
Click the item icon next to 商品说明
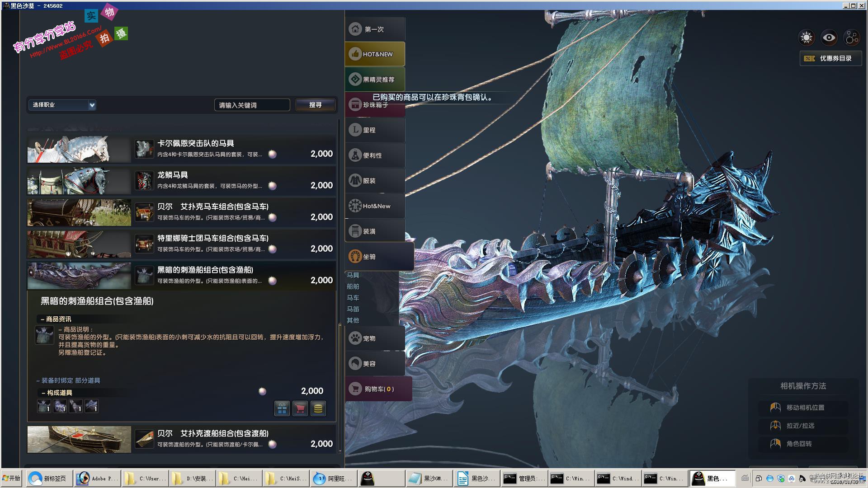[x=44, y=335]
